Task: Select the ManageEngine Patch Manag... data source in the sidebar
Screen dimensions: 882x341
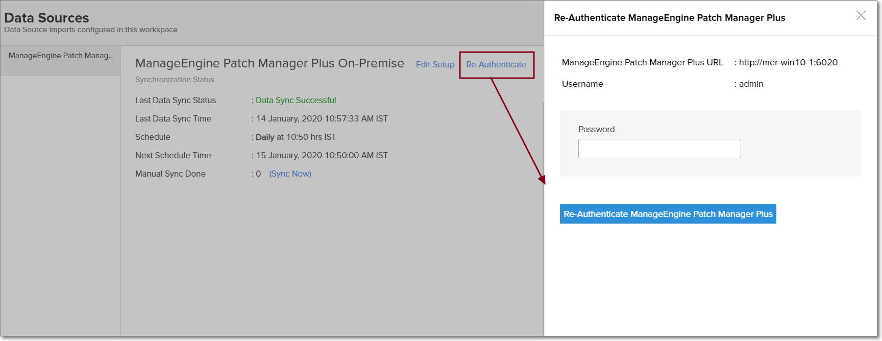Action: point(61,56)
